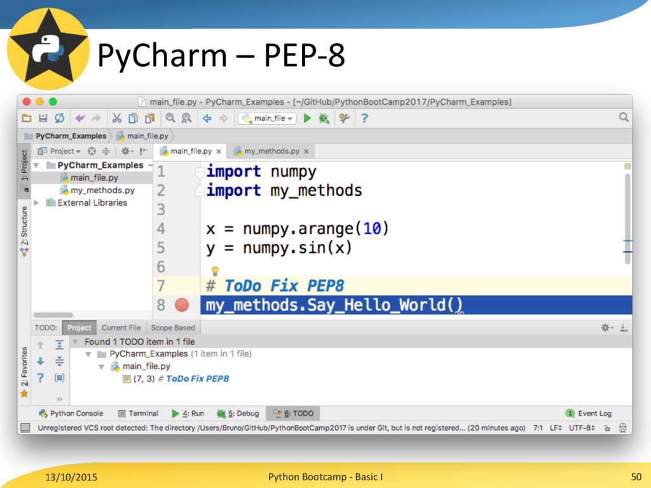The image size is (651, 488).
Task: Toggle fold marker on line 2 import
Action: pyautogui.click(x=200, y=191)
